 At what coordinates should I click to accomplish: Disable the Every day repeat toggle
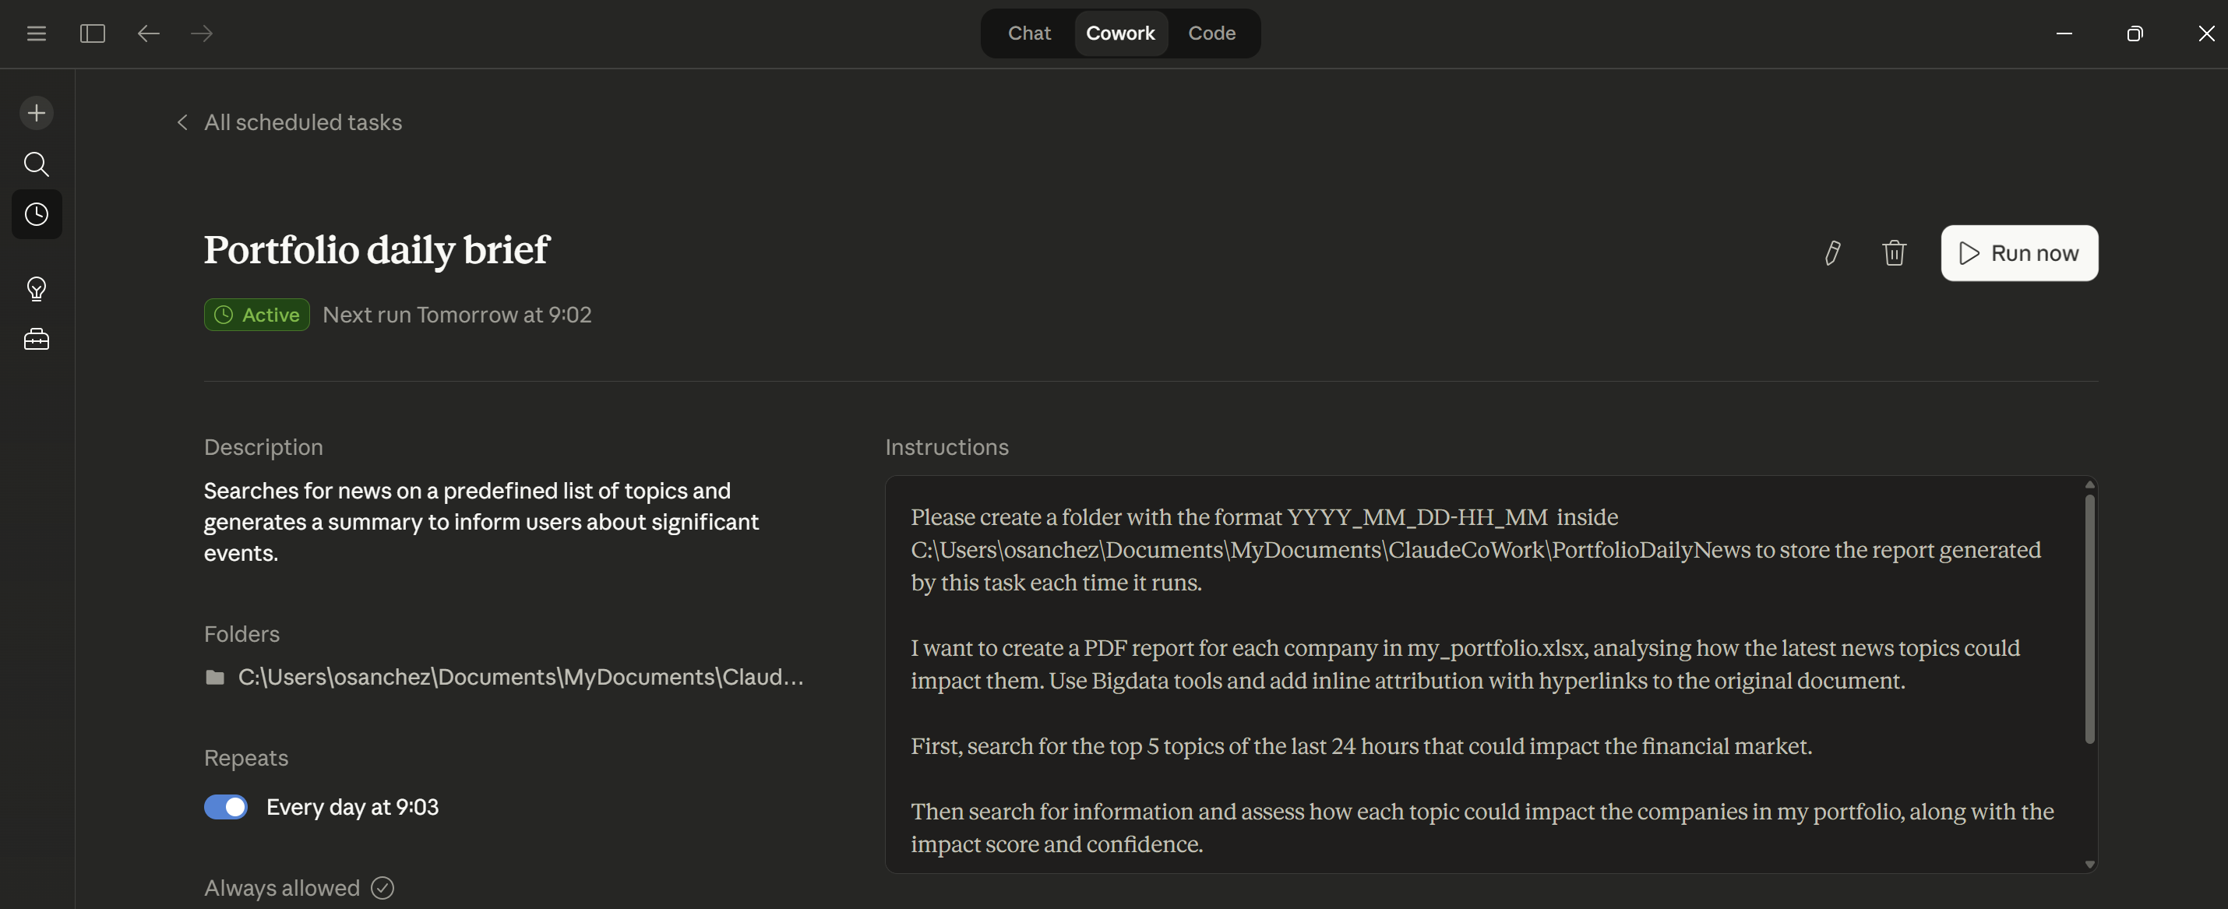pyautogui.click(x=226, y=807)
